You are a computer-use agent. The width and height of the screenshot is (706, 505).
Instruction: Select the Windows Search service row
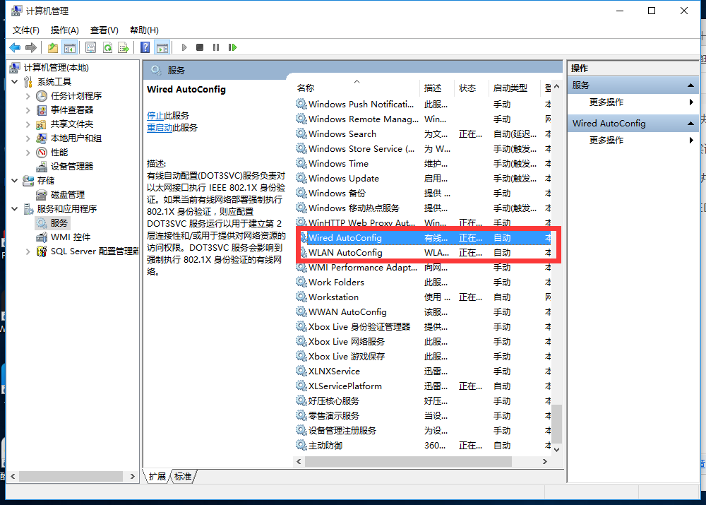pos(423,134)
